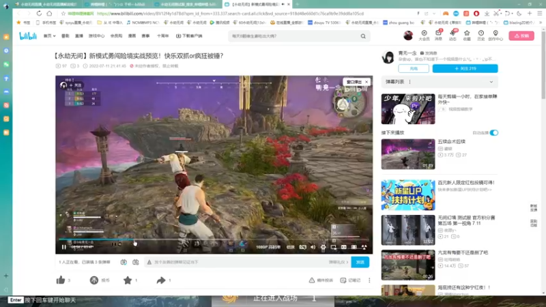Viewport: 546px width, 307px height.
Task: Open browser downloads icon
Action: [x=487, y=14]
